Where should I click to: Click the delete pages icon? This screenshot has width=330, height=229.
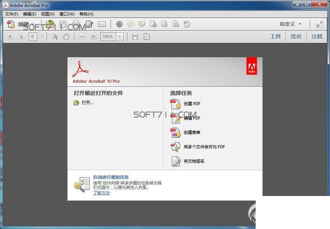click(x=153, y=24)
